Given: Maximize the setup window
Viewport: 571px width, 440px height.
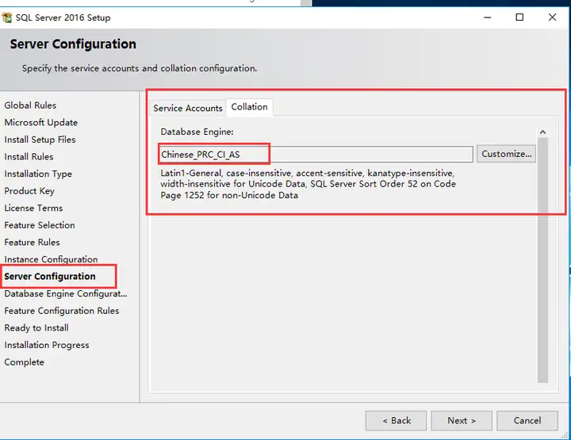Looking at the screenshot, I should [x=519, y=17].
